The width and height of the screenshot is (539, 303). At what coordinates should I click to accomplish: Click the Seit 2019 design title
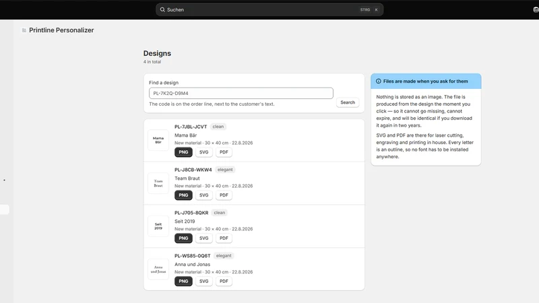(185, 222)
